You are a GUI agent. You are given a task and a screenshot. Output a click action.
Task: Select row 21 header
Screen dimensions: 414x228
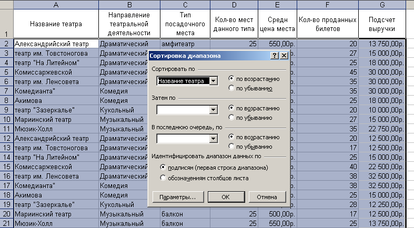[x=7, y=223]
